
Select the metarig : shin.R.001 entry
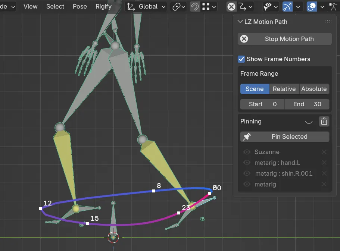pyautogui.click(x=284, y=174)
